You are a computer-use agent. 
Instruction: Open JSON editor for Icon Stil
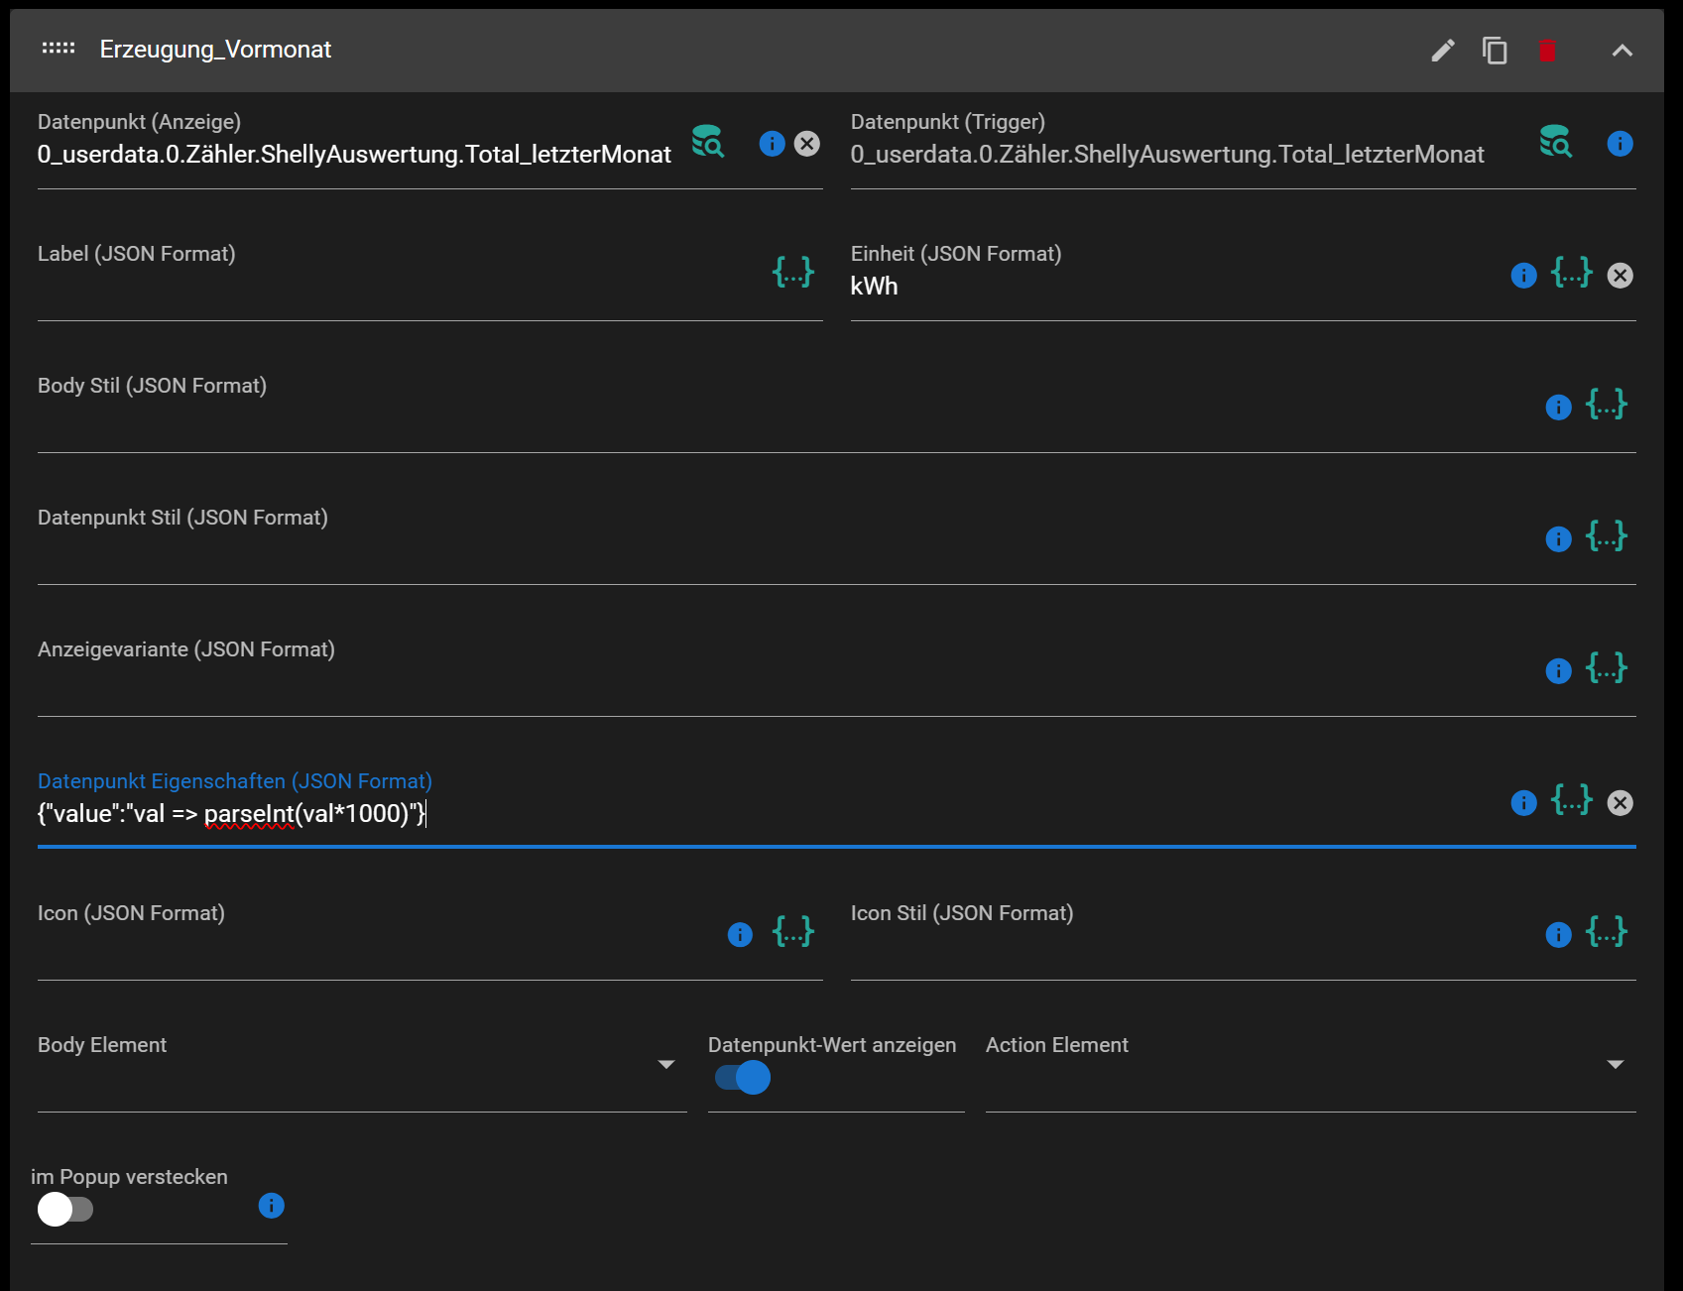[1607, 931]
